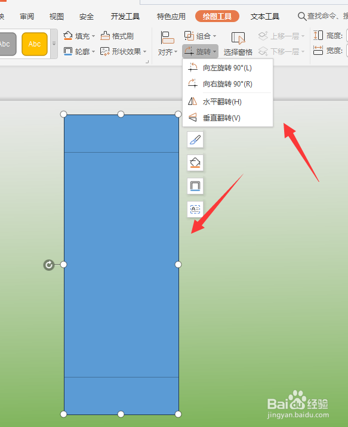Open the 对齐 dropdown arrow
Screen dimensions: 348x427
[175, 51]
